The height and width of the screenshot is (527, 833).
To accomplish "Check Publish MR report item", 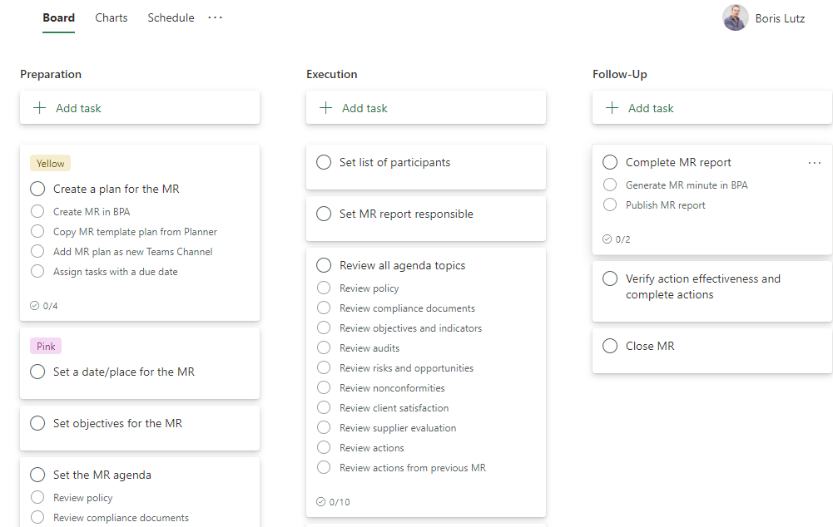I will pos(610,204).
